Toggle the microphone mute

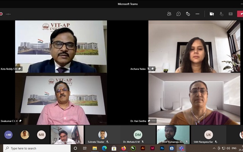point(221,14)
